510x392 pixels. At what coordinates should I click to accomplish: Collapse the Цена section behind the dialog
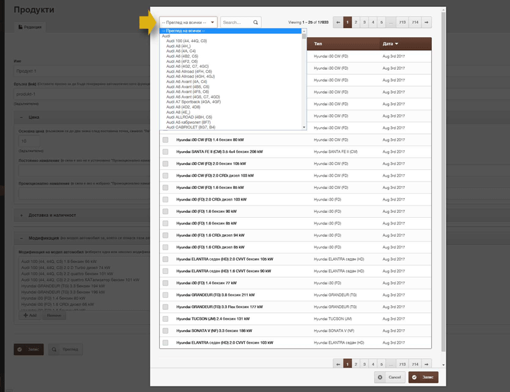pyautogui.click(x=21, y=117)
